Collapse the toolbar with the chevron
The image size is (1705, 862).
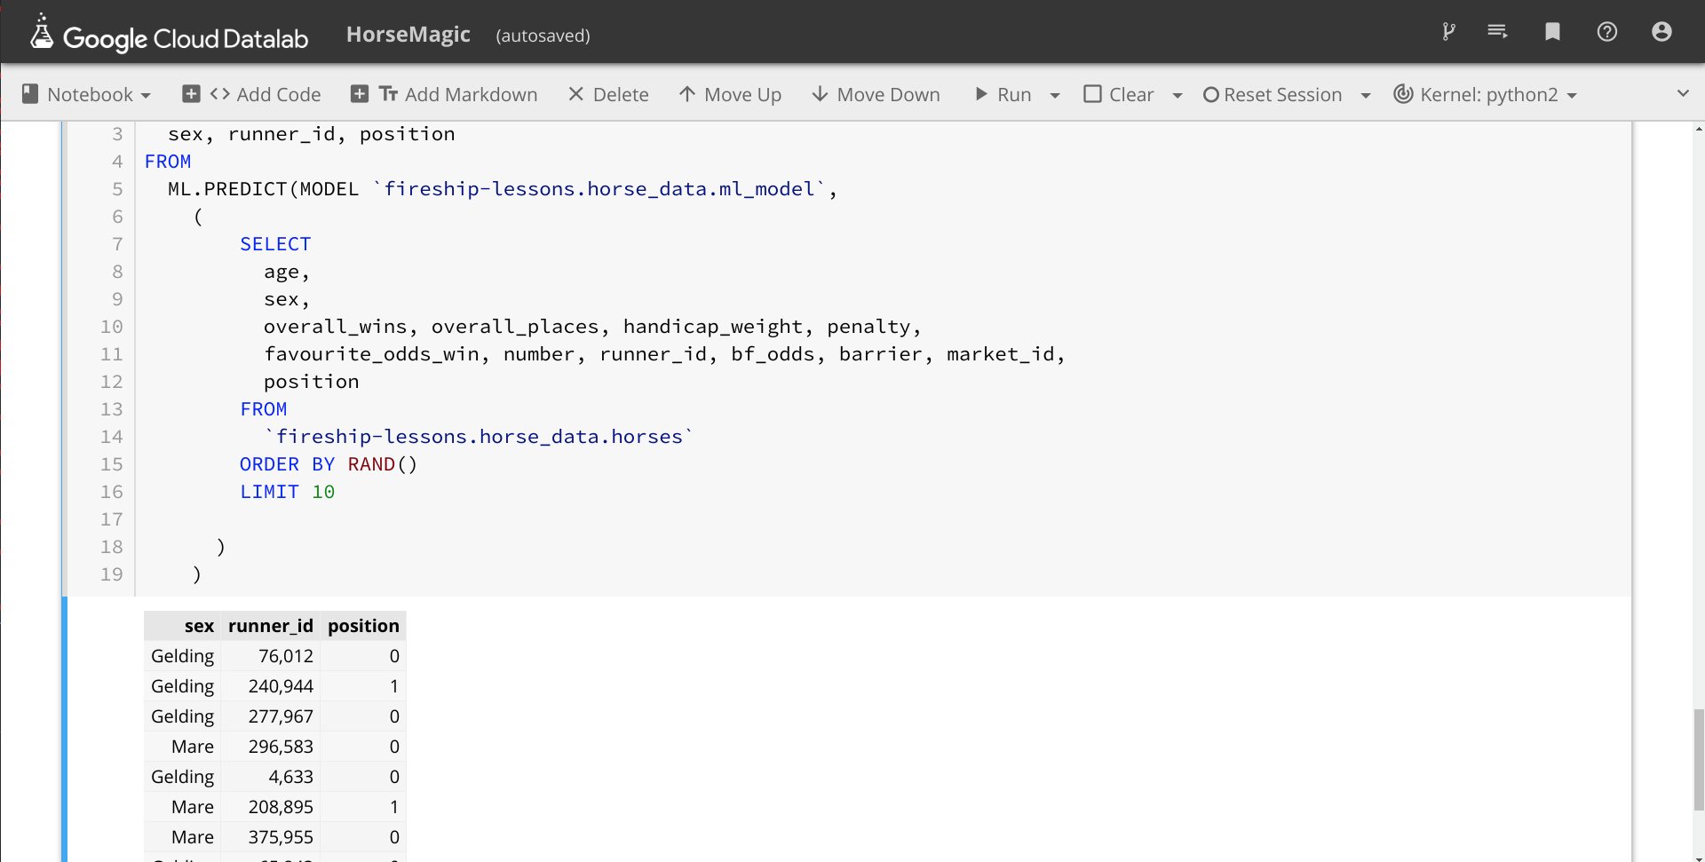click(x=1682, y=93)
